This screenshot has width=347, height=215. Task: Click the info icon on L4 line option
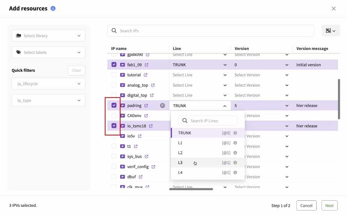[235, 173]
